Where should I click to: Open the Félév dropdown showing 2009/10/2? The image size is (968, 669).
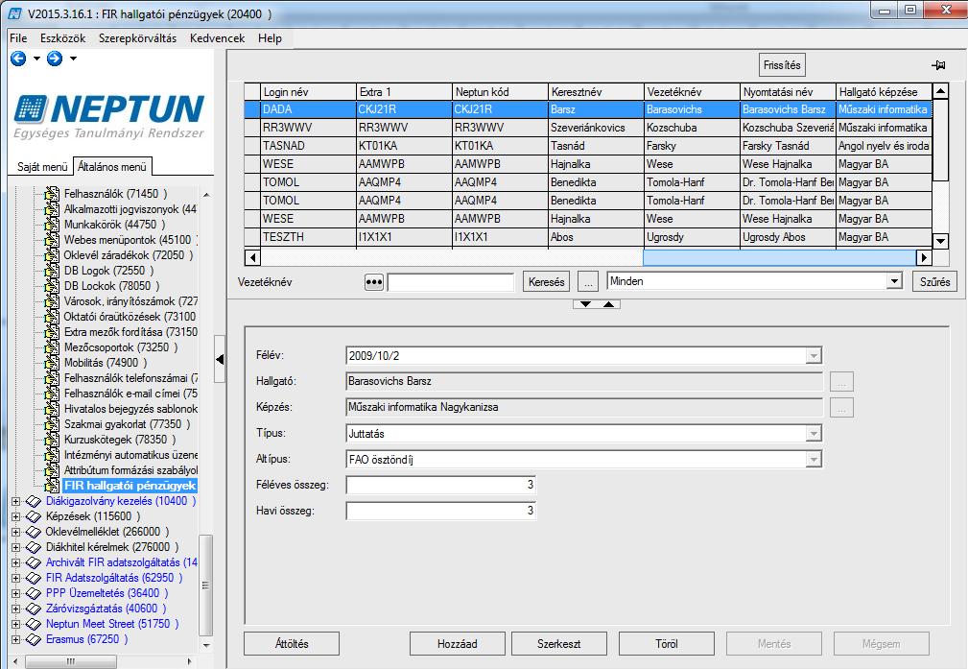[814, 356]
